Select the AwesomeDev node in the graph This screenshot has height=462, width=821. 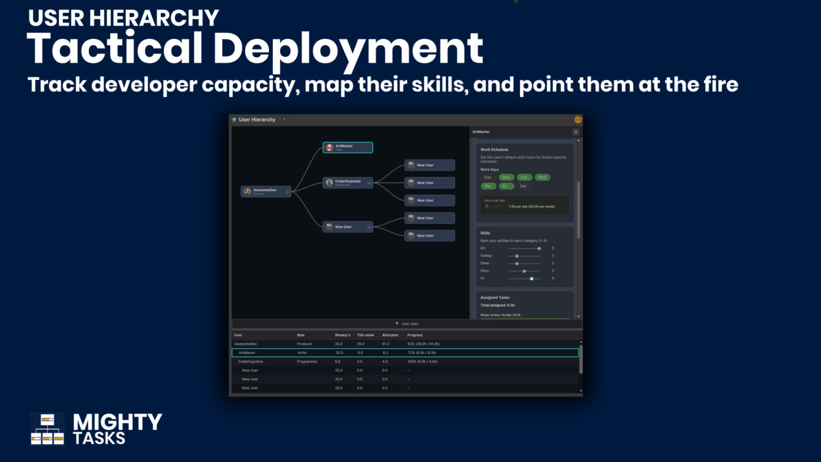265,192
